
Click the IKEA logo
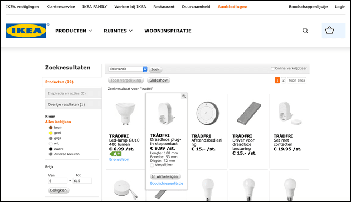click(26, 31)
